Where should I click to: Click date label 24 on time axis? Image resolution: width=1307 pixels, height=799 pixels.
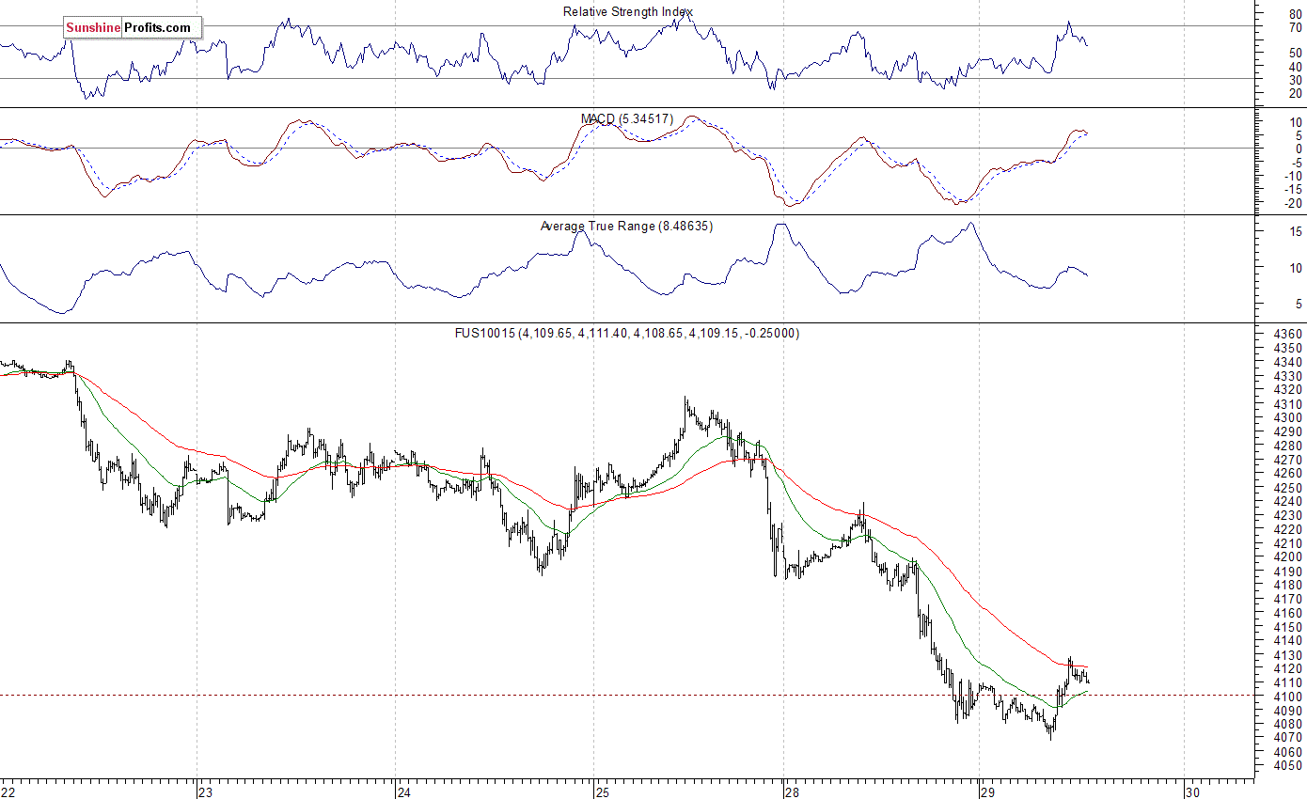coord(404,791)
